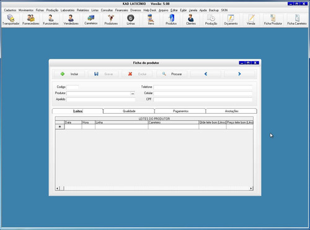
Task: Open the Orçamento toolbar icon
Action: pos(231,20)
